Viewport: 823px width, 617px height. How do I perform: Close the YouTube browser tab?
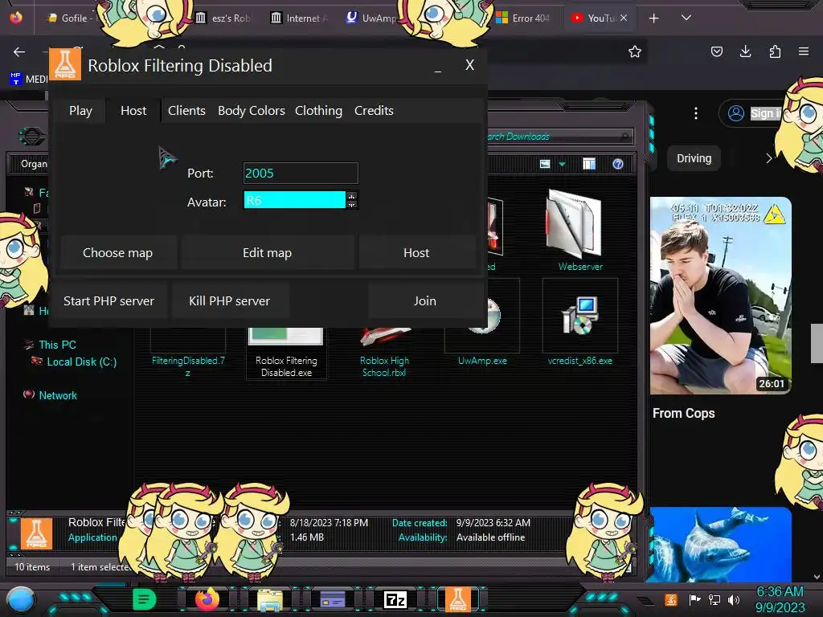pos(624,18)
